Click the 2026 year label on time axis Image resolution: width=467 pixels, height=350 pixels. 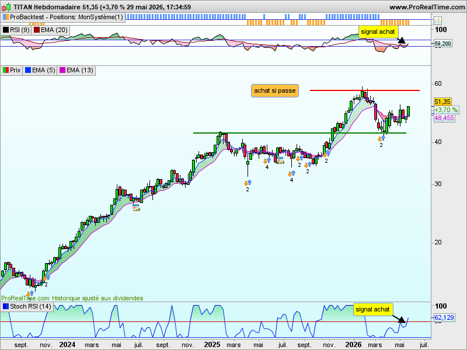[353, 345]
